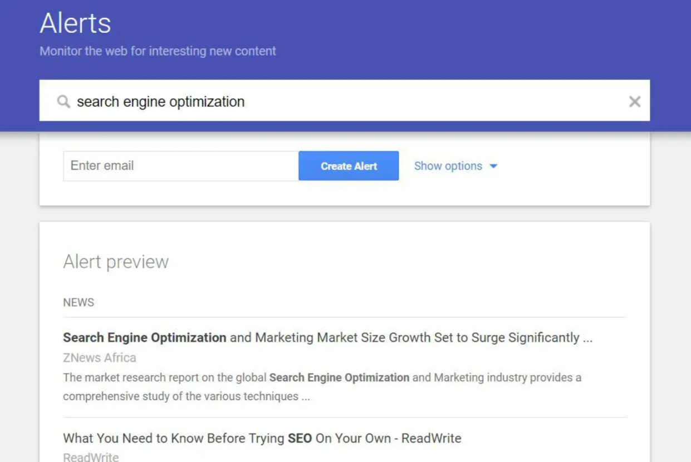
Task: Click the Alert preview heading
Action: pos(116,262)
